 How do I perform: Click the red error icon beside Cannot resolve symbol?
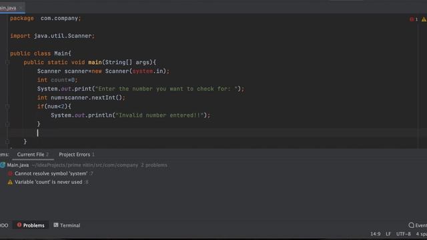coord(10,173)
